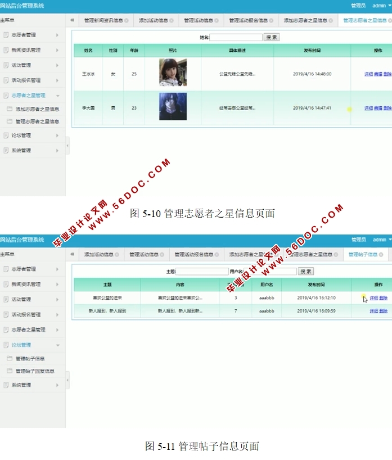
Task: Open admin dropdown in Figure 5-10 header
Action: [382, 6]
